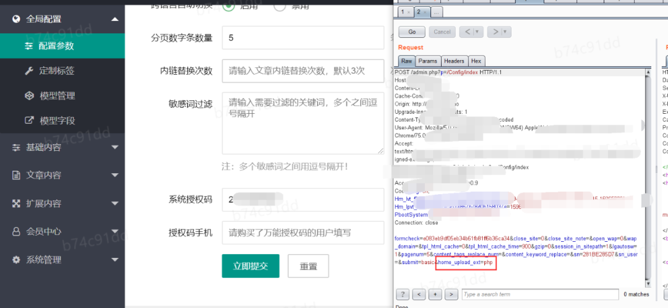Click the '+' button beside the search box
The height and width of the screenshot is (308, 668).
pos(435,294)
